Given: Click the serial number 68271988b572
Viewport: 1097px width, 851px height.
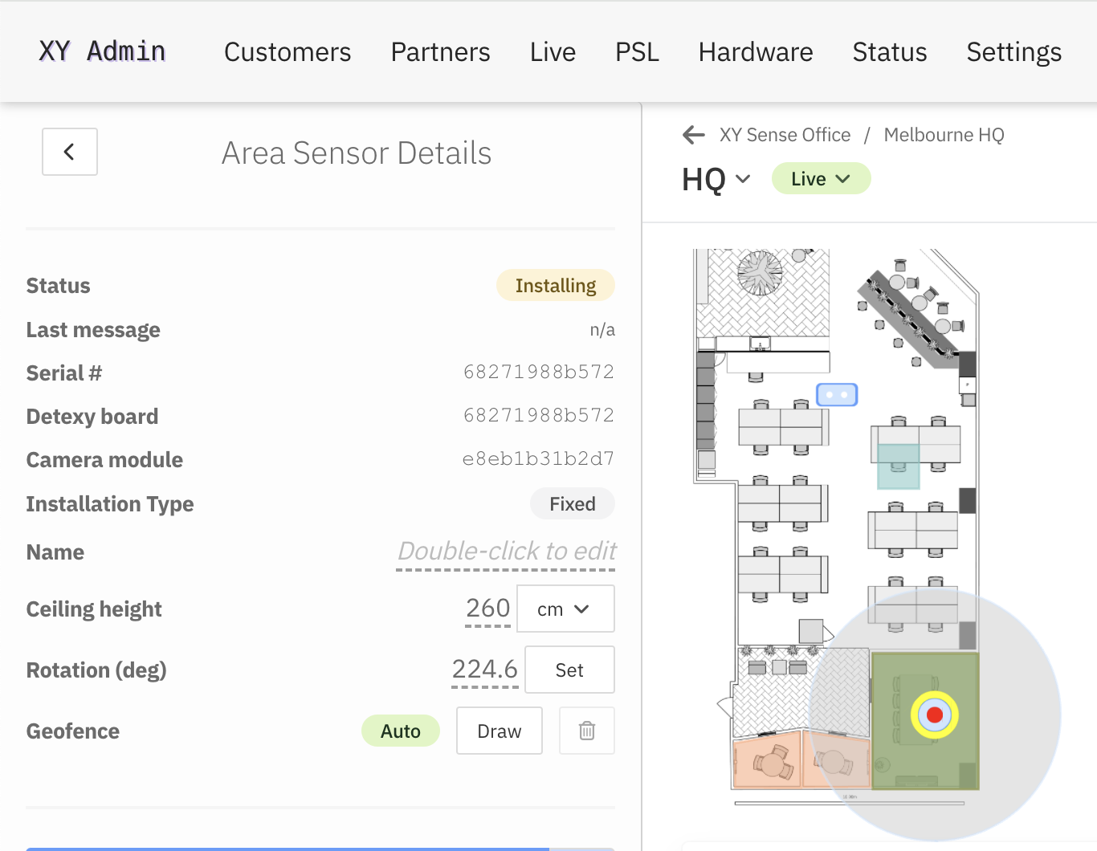Looking at the screenshot, I should 539,373.
